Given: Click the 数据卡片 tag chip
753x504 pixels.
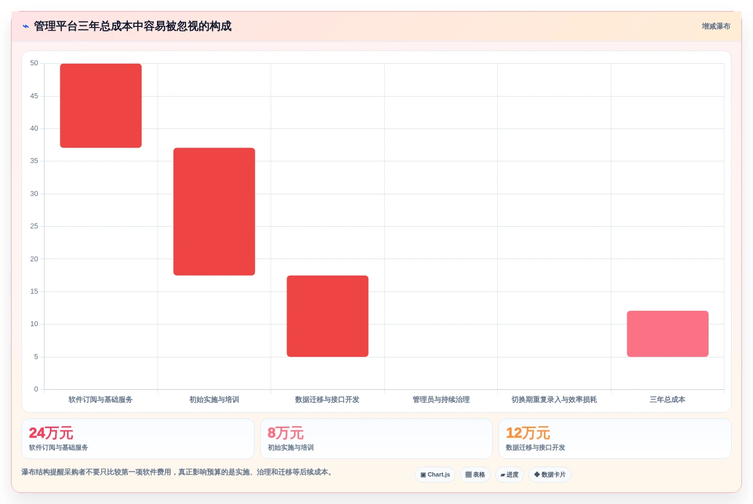Looking at the screenshot, I should [x=550, y=475].
